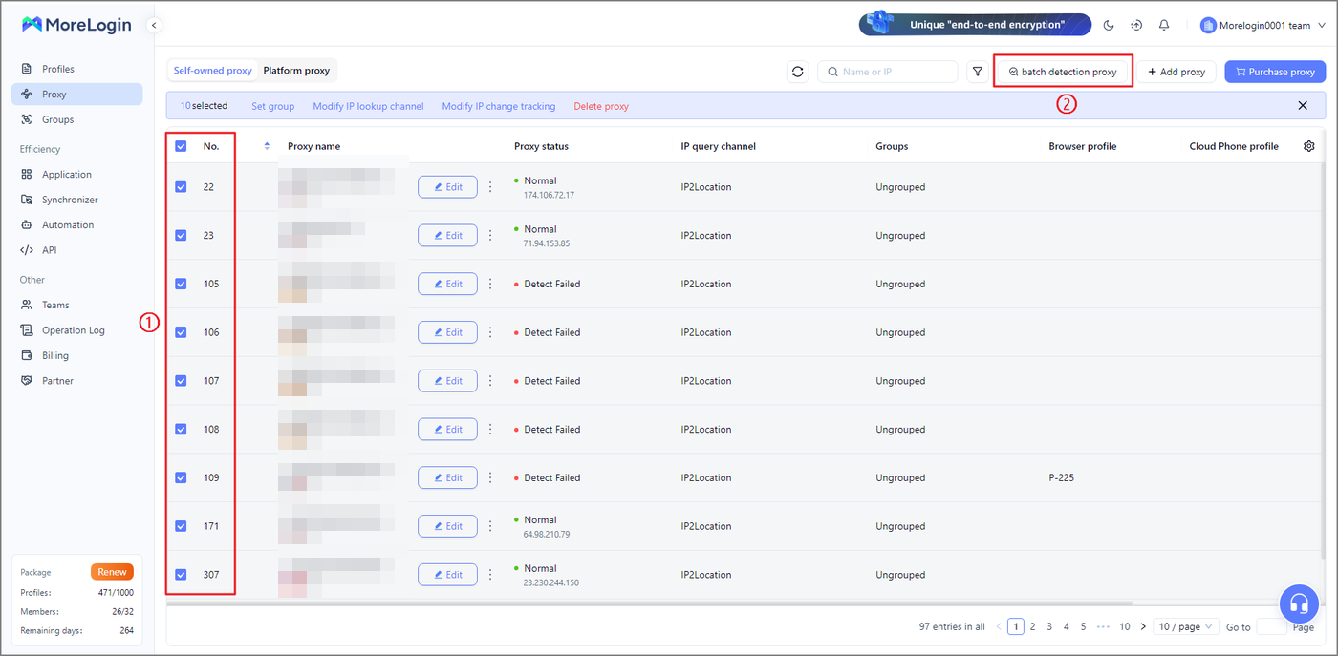Image resolution: width=1338 pixels, height=656 pixels.
Task: Open the table column settings gear
Action: pos(1309,146)
